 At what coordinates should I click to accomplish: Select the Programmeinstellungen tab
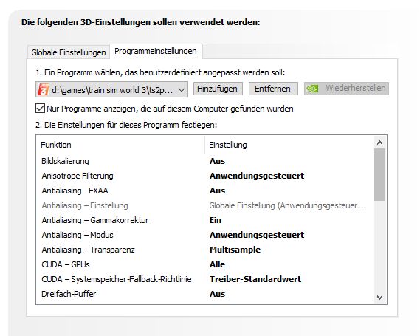click(156, 51)
